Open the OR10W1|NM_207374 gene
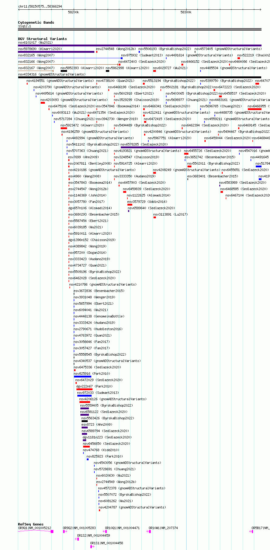The width and height of the screenshot is (270, 550). (163, 528)
